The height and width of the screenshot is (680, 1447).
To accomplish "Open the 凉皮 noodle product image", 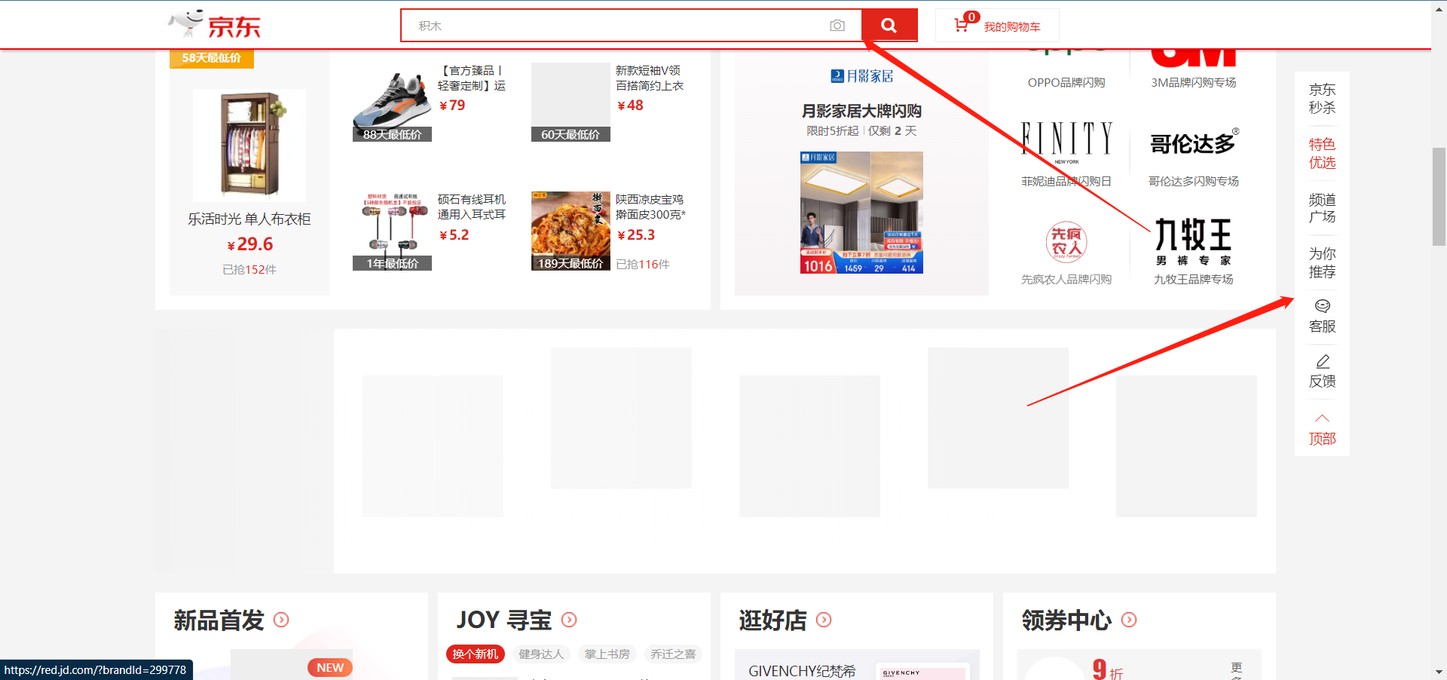I will coord(571,231).
